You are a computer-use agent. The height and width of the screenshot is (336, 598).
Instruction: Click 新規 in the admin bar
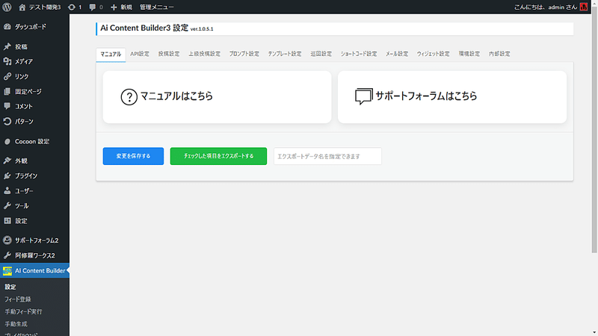[126, 7]
